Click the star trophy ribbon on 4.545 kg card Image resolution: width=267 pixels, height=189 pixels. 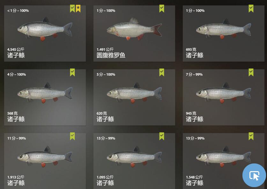pos(78,9)
